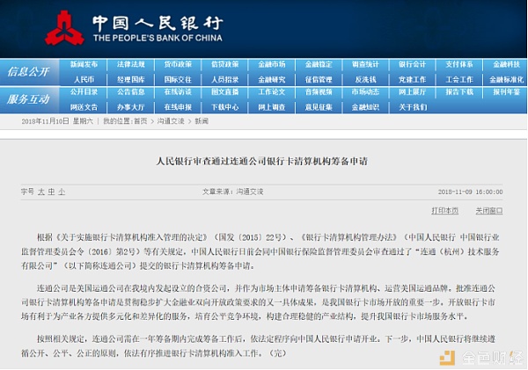Click the 信息公开 section header

(29, 72)
